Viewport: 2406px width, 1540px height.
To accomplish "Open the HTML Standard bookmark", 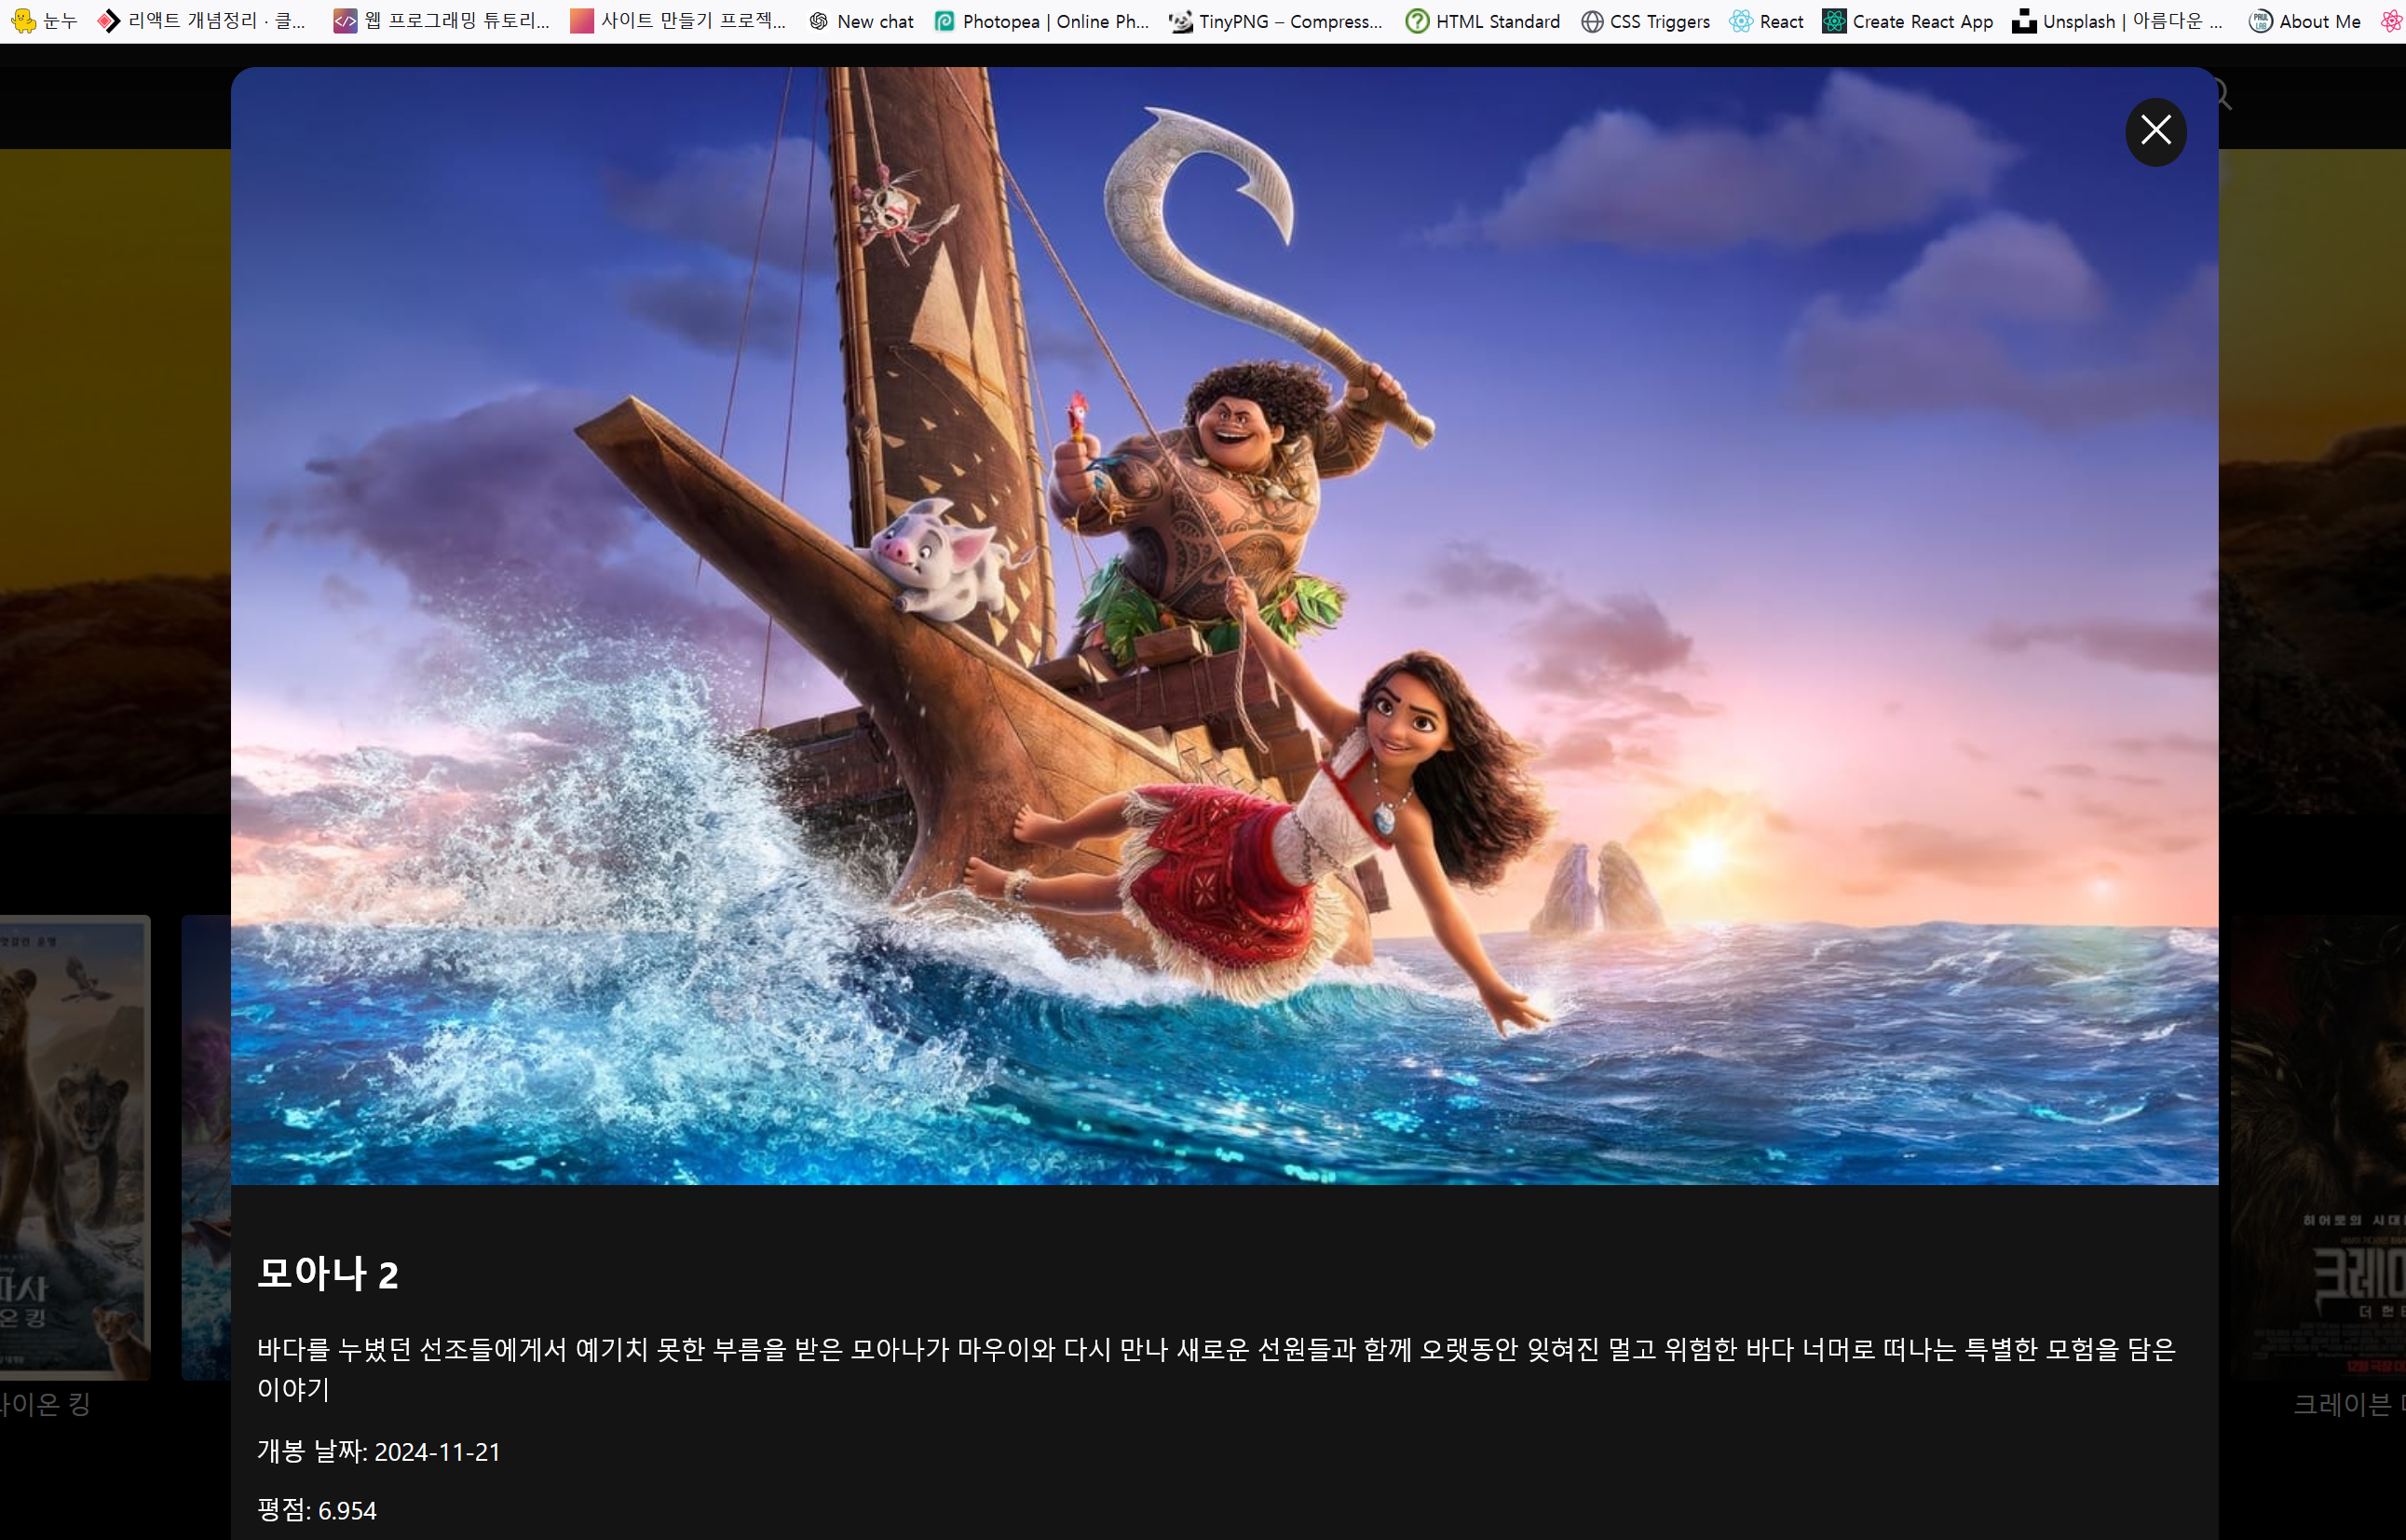I will tap(1482, 21).
